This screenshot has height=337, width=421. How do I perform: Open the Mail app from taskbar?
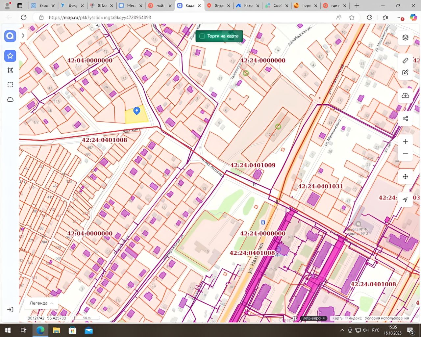[x=88, y=330]
